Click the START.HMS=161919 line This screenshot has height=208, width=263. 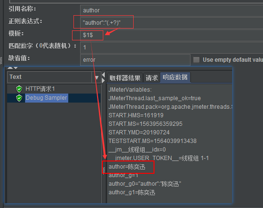click(x=136, y=115)
